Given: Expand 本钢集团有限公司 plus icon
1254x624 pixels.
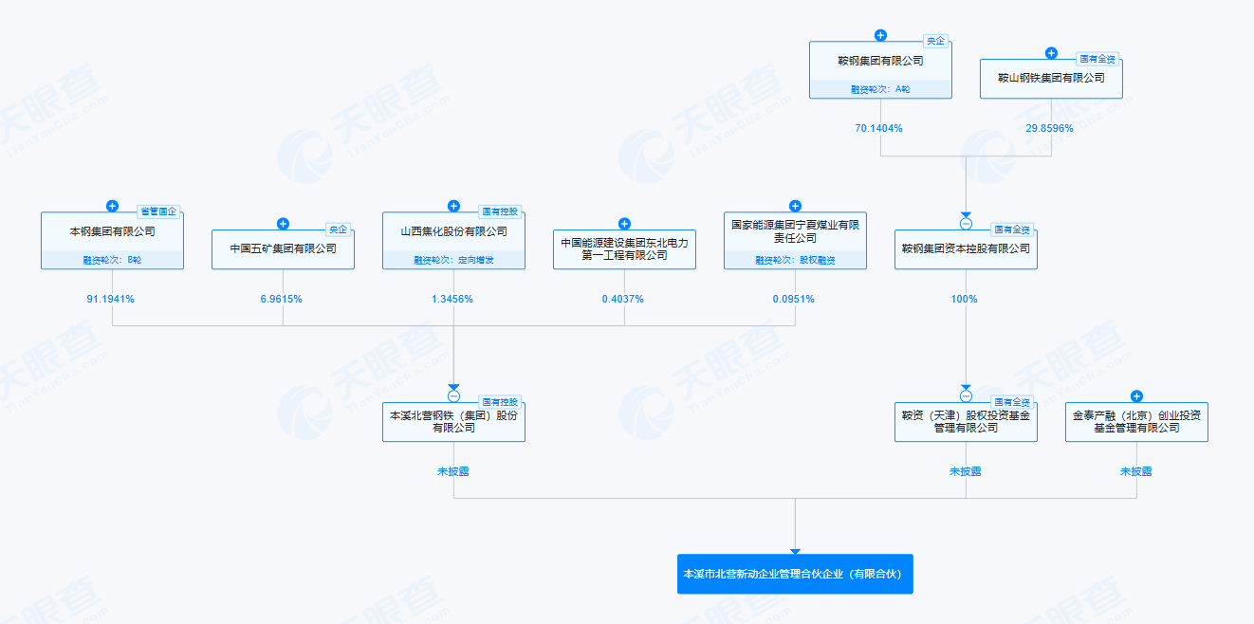Looking at the screenshot, I should [112, 206].
